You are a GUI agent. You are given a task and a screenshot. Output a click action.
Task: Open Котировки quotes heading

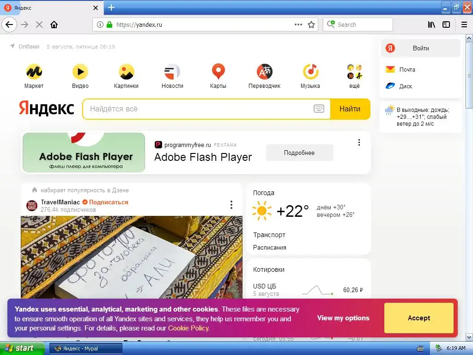coord(268,269)
